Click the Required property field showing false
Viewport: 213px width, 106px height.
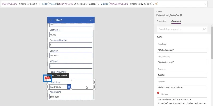click(x=182, y=75)
